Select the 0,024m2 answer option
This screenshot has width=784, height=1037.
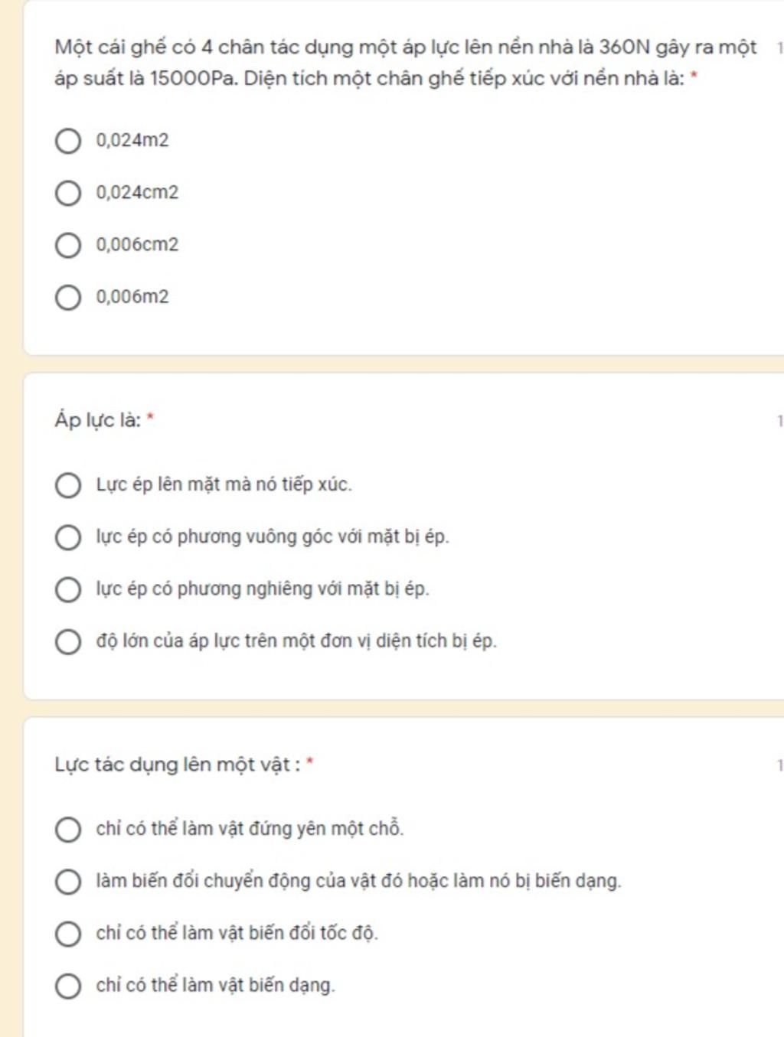[x=67, y=141]
